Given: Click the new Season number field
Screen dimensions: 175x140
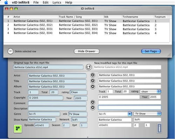Looking at the screenshot, I should click(x=136, y=125).
